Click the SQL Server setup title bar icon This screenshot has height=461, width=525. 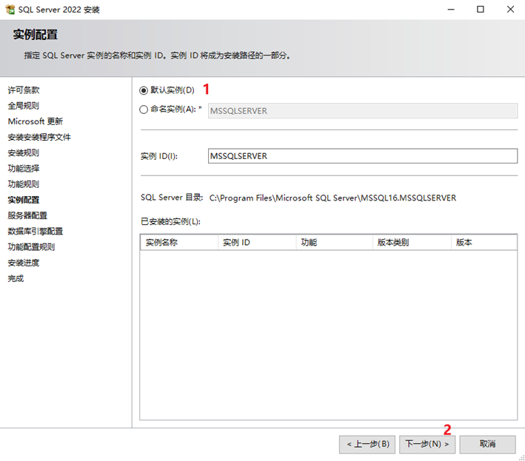[10, 10]
